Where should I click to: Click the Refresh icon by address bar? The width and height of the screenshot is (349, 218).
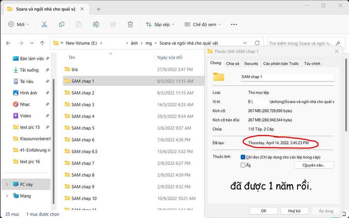(x=257, y=43)
